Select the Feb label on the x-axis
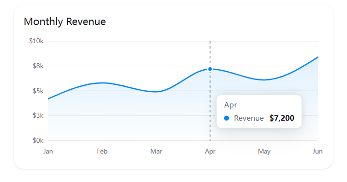Image resolution: width=347 pixels, height=182 pixels. (x=102, y=151)
